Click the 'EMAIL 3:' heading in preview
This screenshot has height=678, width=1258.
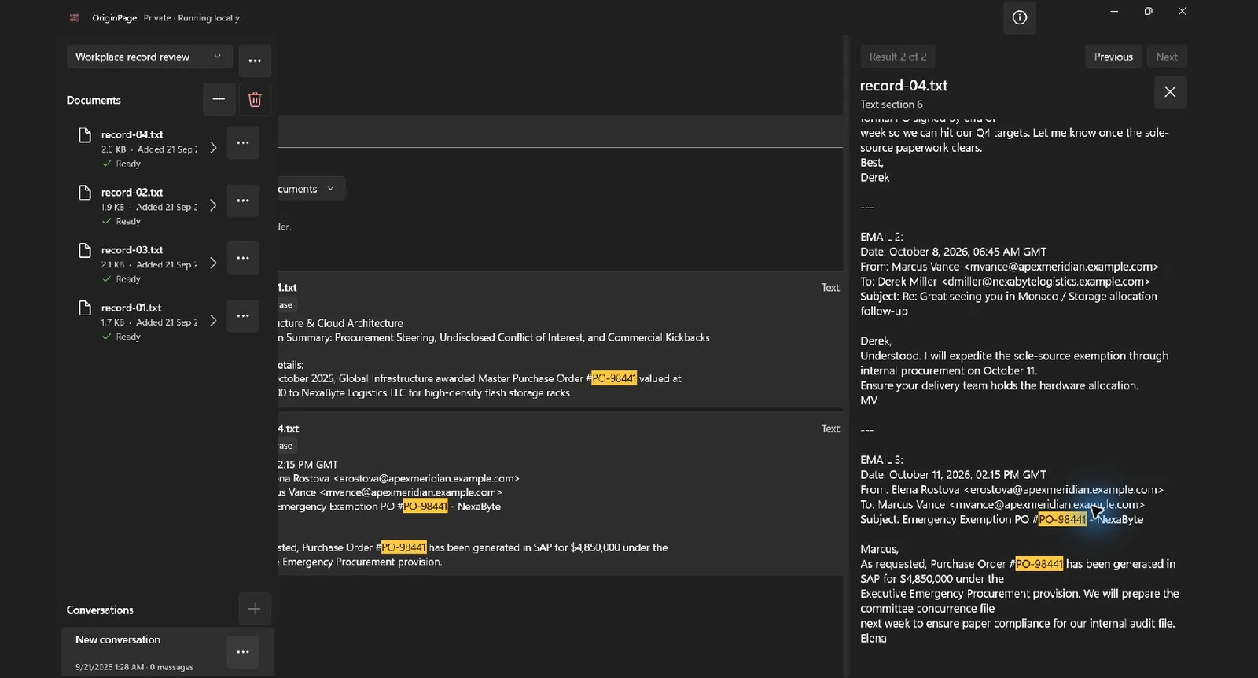881,460
